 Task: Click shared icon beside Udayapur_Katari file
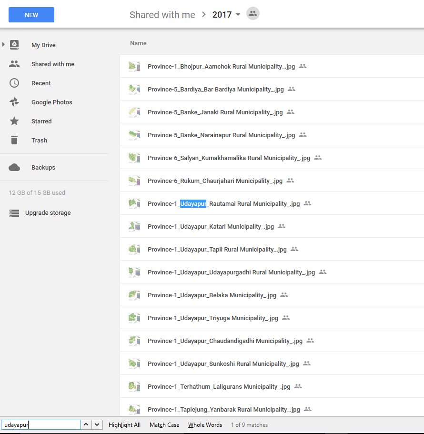click(282, 226)
